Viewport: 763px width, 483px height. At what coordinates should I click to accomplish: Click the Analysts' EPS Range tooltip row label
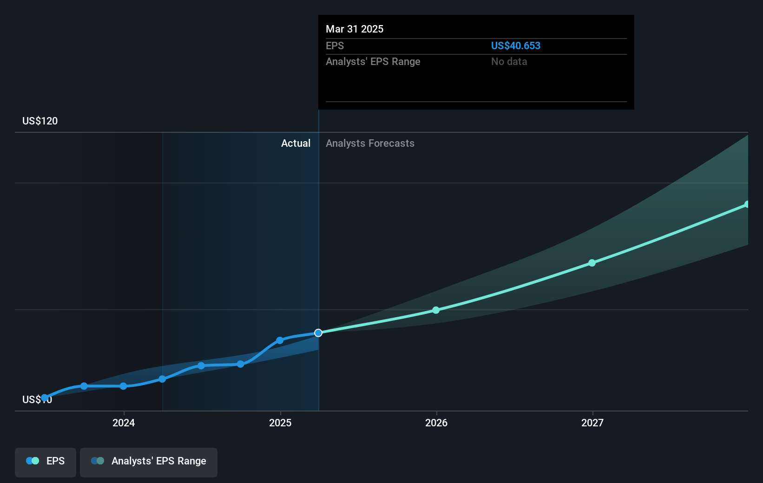(373, 61)
